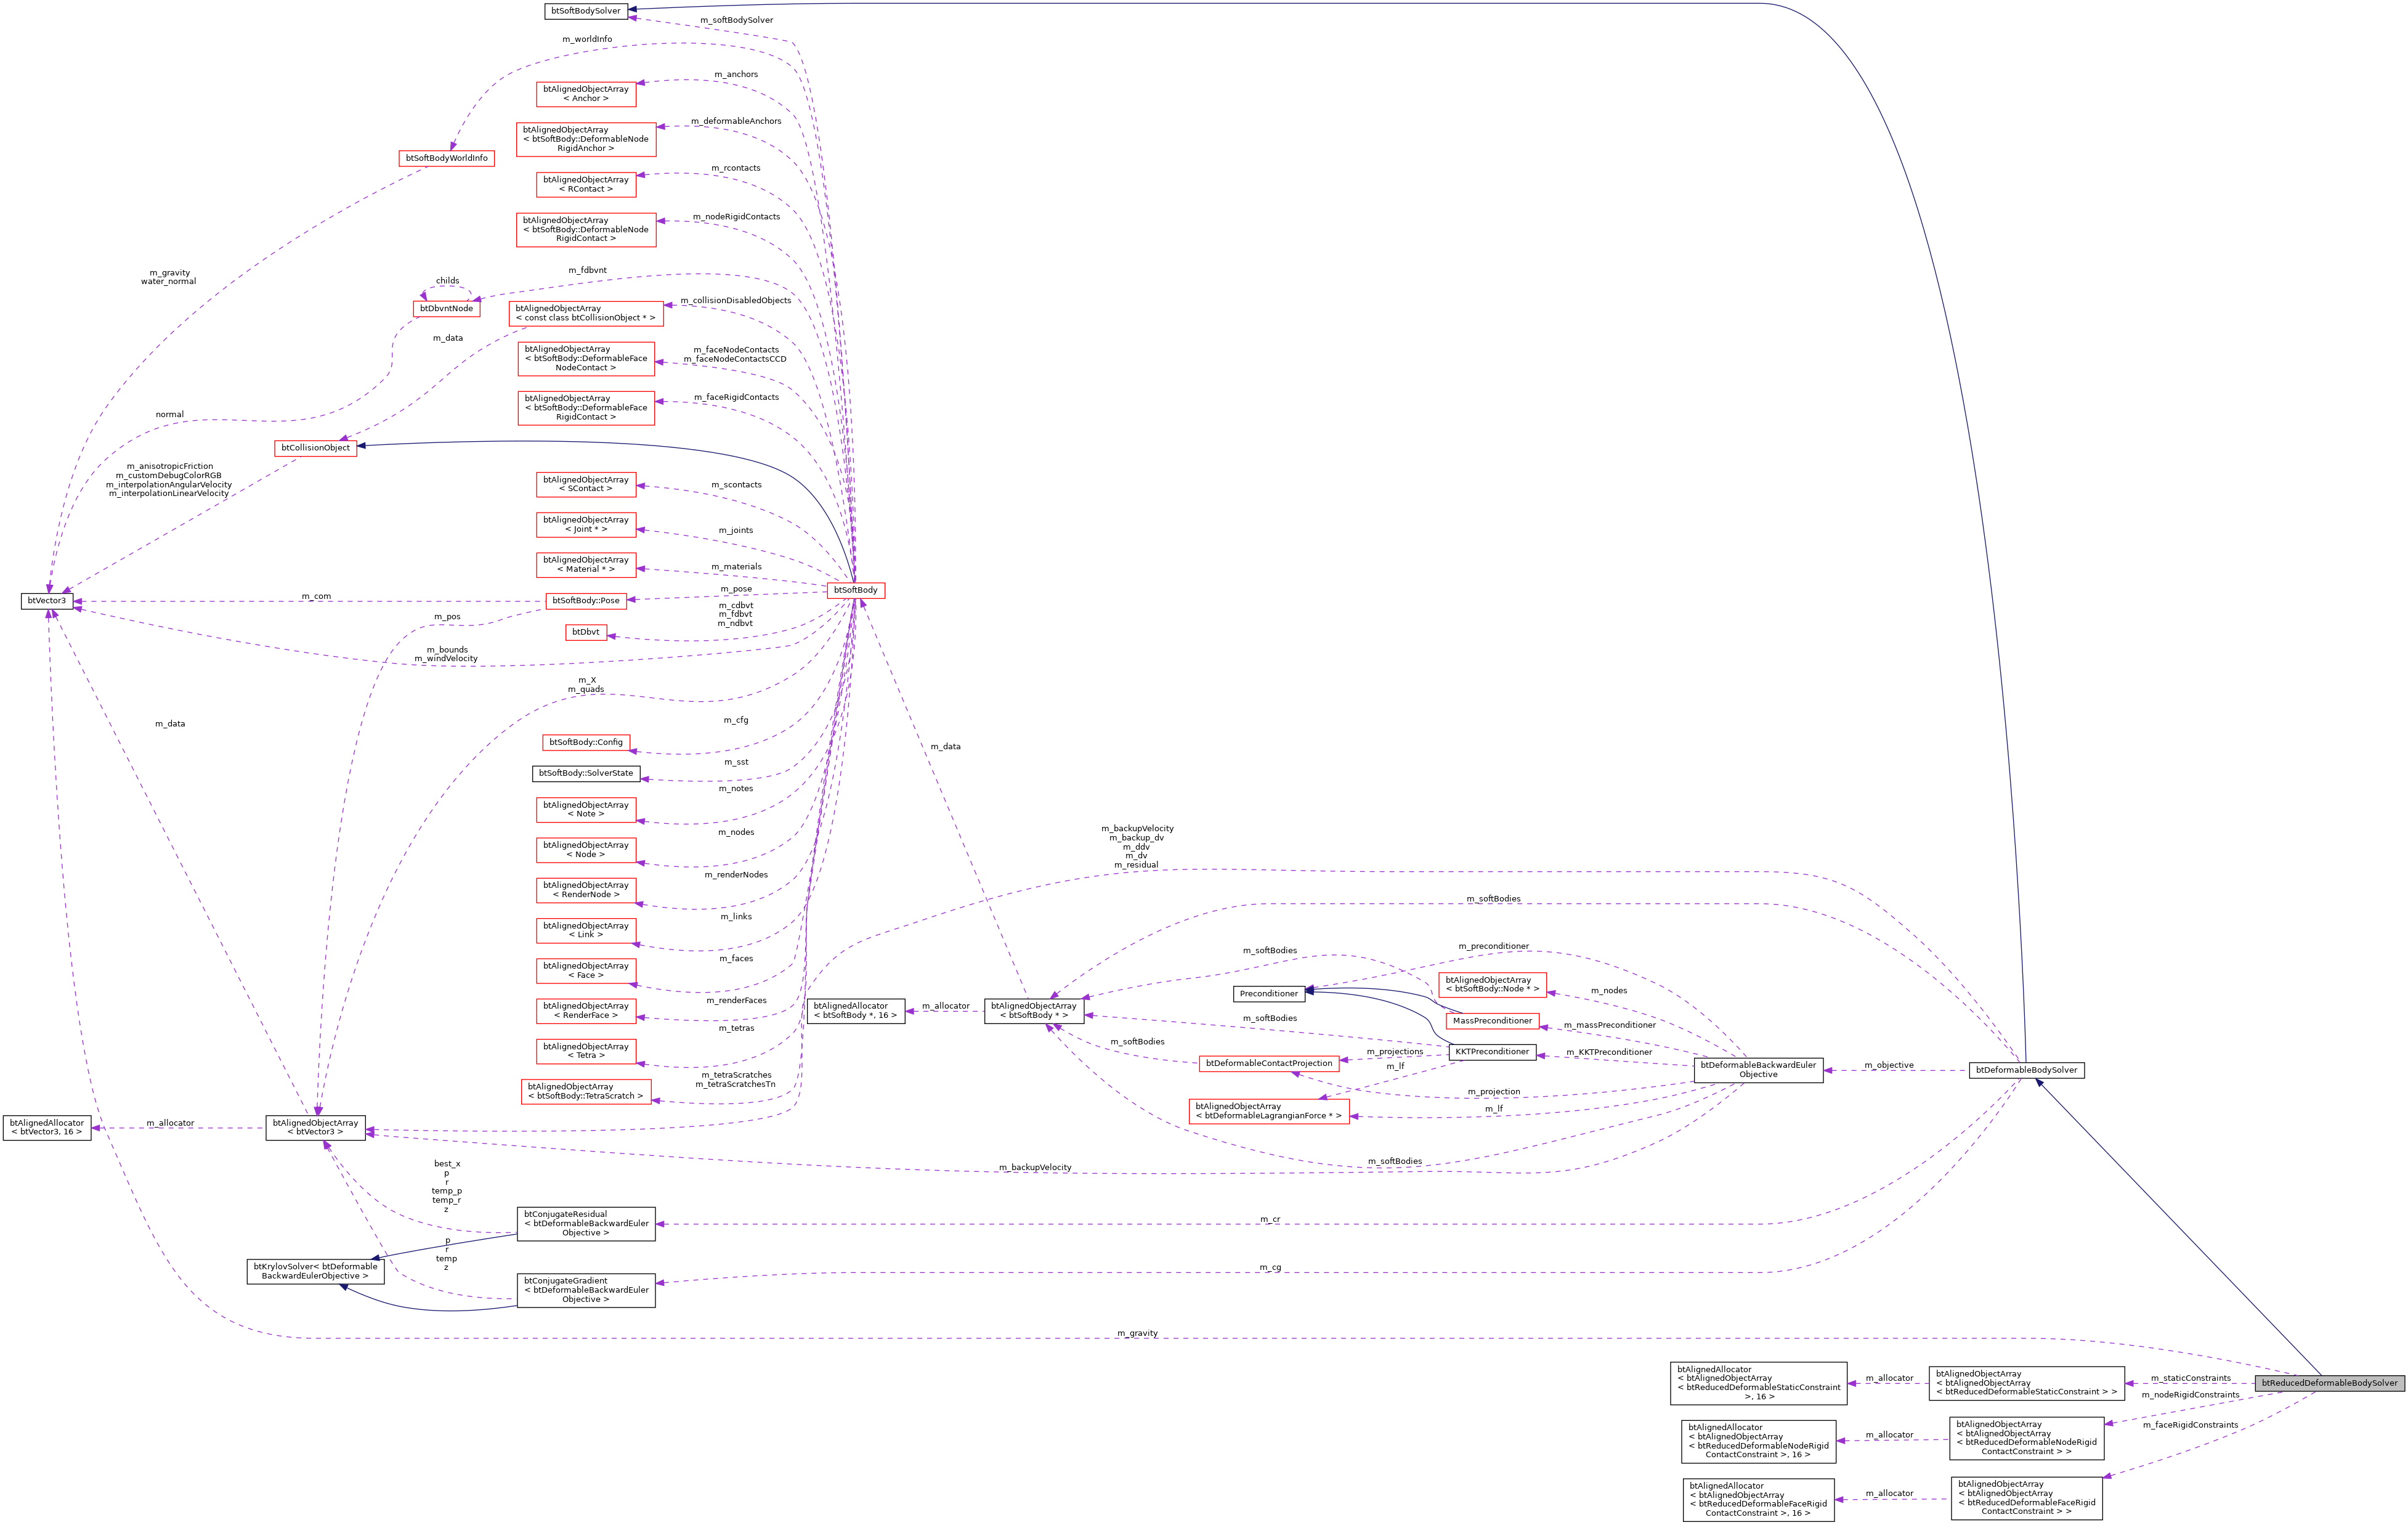Screen dimensions: 2408x1525
Task: Click the btCollisionObject node
Action: 316,448
